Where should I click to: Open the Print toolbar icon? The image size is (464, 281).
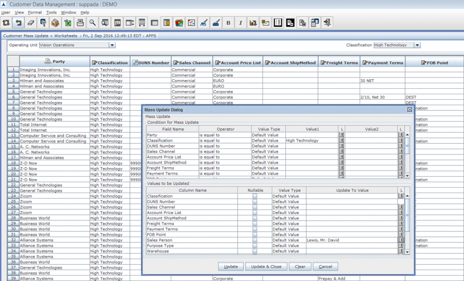(x=81, y=22)
